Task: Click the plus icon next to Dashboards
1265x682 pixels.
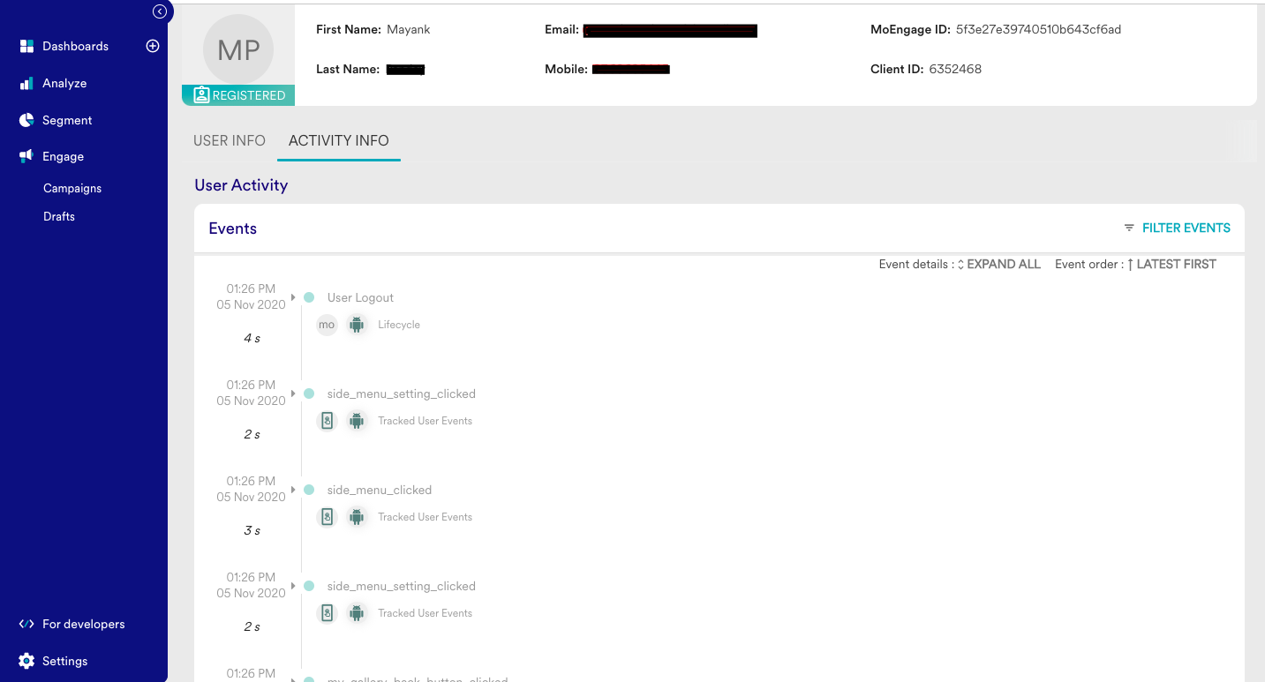Action: [x=153, y=46]
